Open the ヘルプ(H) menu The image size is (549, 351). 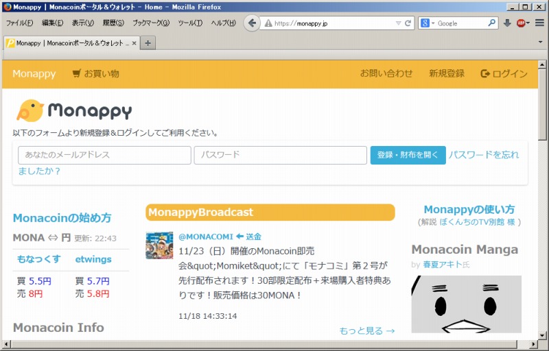point(224,23)
